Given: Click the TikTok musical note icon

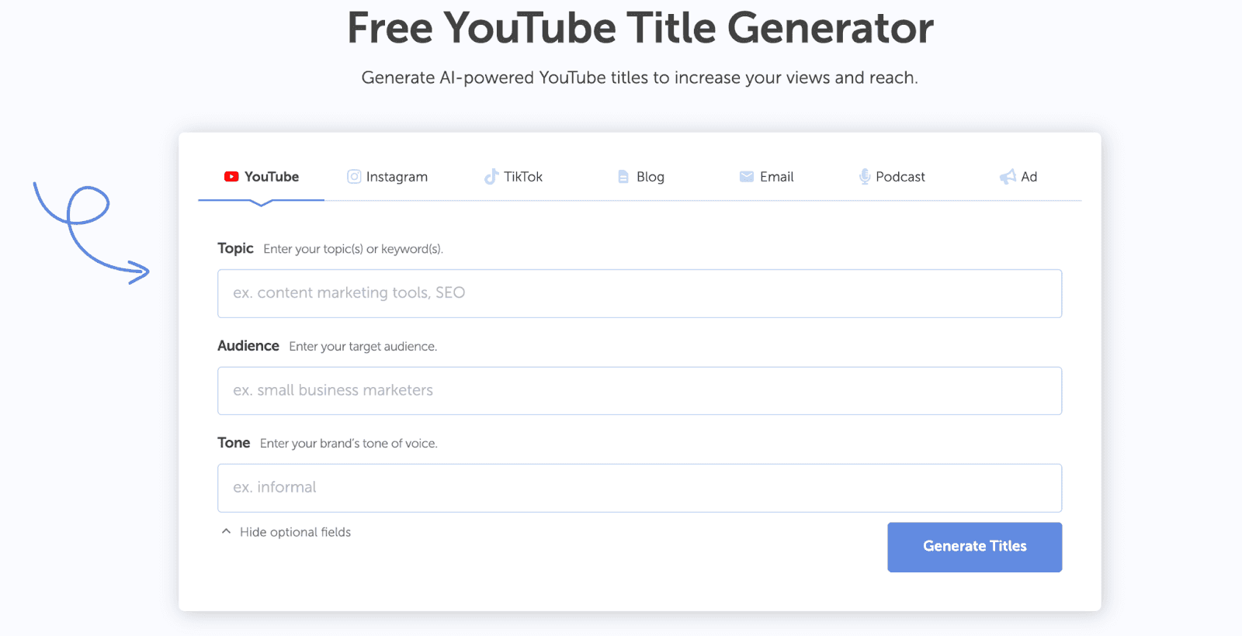Looking at the screenshot, I should point(490,177).
